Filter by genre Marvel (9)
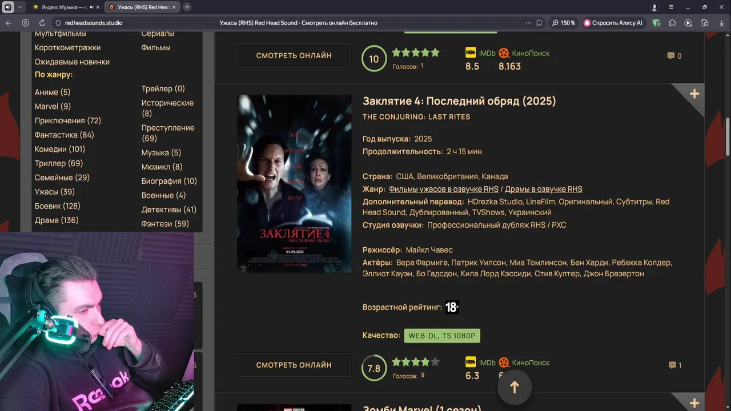The width and height of the screenshot is (731, 411). (53, 106)
